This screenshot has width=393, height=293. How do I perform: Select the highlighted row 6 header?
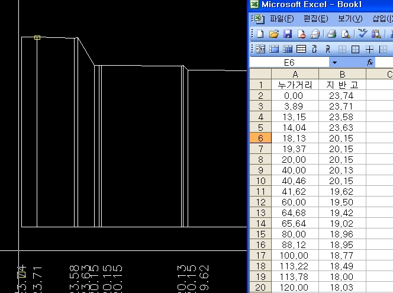tap(260, 138)
